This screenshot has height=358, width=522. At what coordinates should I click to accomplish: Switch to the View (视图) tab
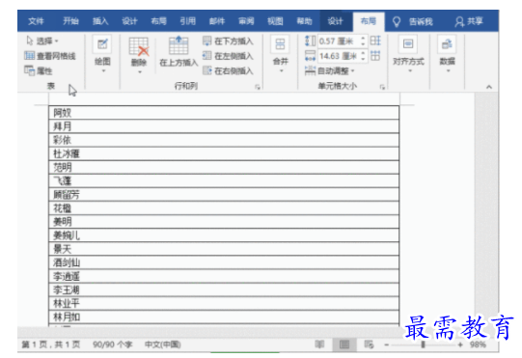click(x=275, y=21)
